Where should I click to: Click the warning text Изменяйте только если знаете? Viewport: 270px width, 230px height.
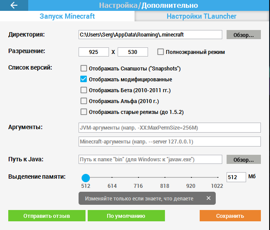[x=139, y=199]
